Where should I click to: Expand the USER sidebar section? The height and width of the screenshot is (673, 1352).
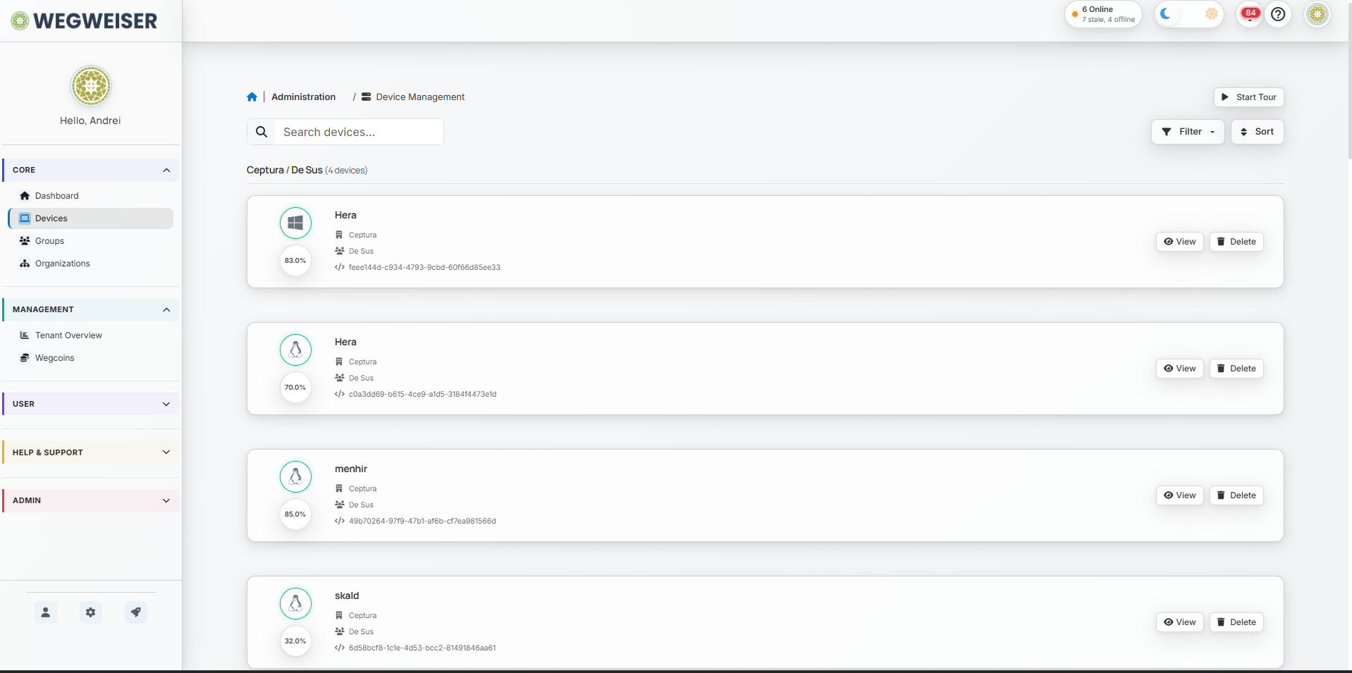(x=91, y=404)
